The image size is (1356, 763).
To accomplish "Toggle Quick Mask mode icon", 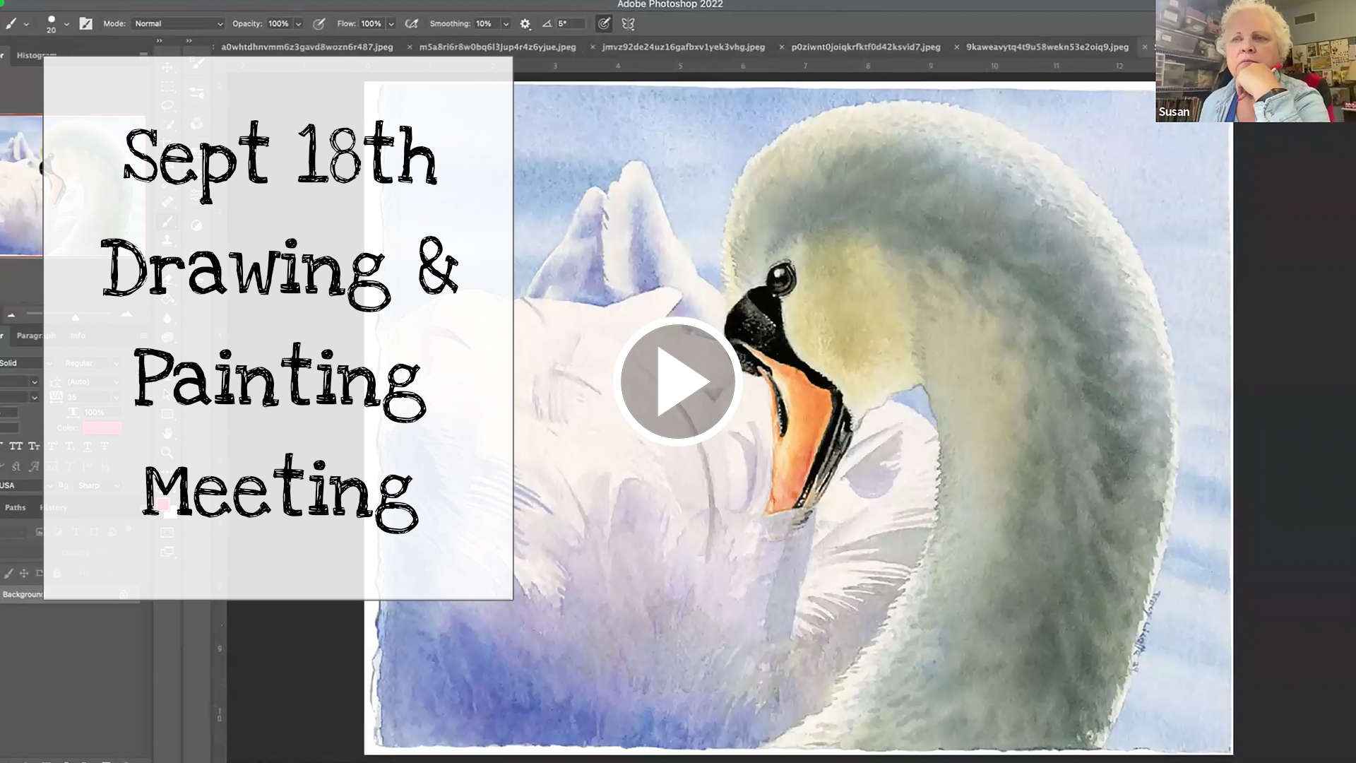I will tap(167, 533).
